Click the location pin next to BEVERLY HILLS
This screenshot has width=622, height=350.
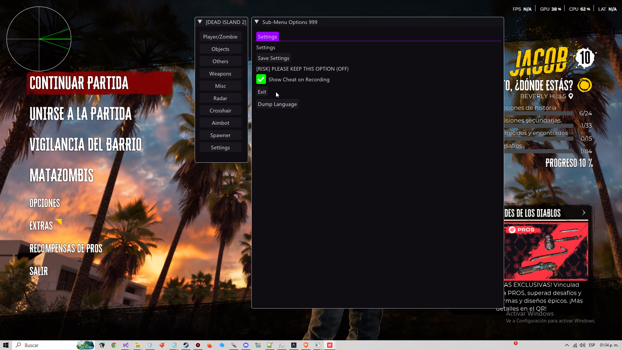[x=570, y=96]
